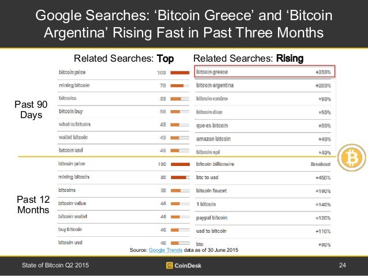Click the 'bitcoin billionaire' Breakout entry
This screenshot has width=368, height=276.
tap(215, 164)
